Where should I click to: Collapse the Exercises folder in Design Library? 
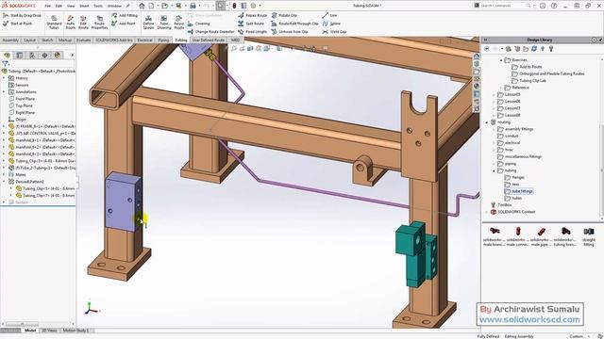coord(501,60)
